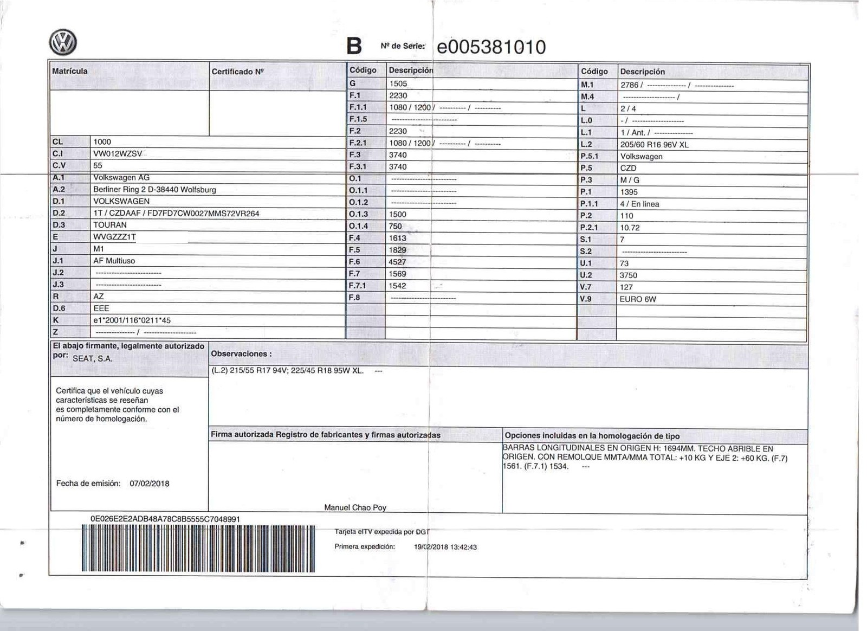Click the value 750 in row O.1.4
Screen dimensions: 867x631
396,226
